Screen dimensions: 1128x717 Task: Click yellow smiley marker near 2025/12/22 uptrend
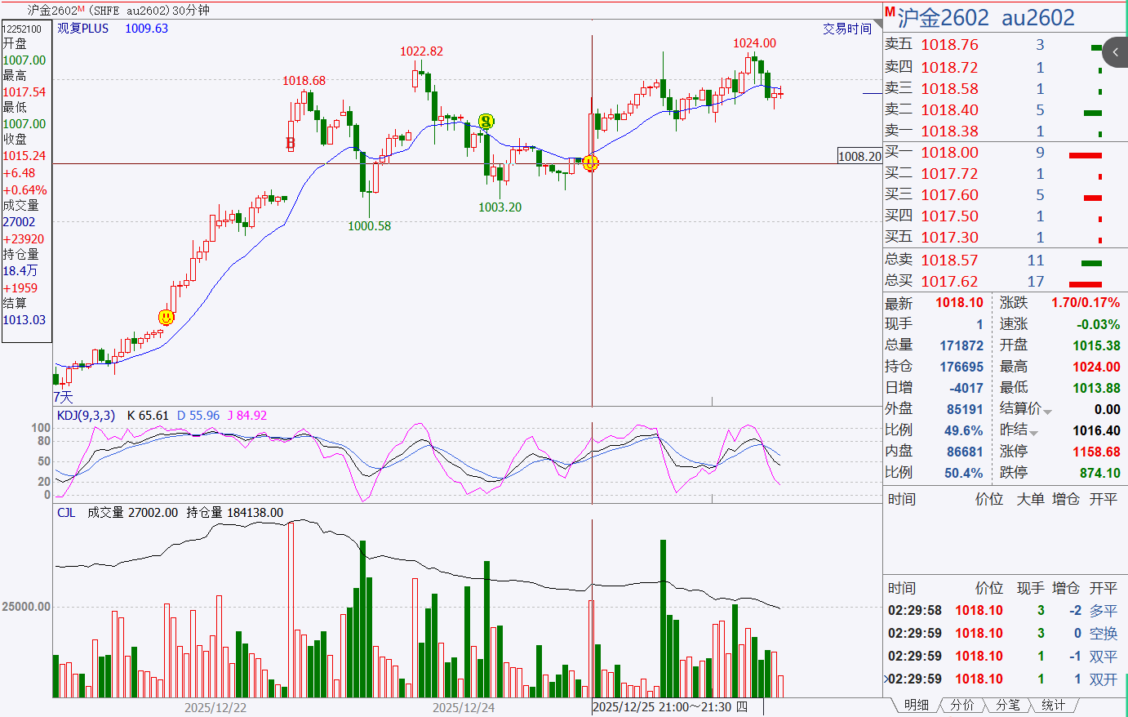(166, 317)
